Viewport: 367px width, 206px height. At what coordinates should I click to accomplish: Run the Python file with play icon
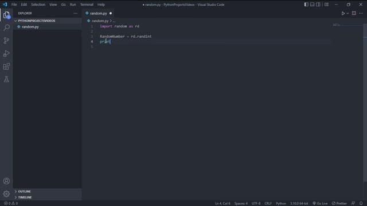pos(343,13)
